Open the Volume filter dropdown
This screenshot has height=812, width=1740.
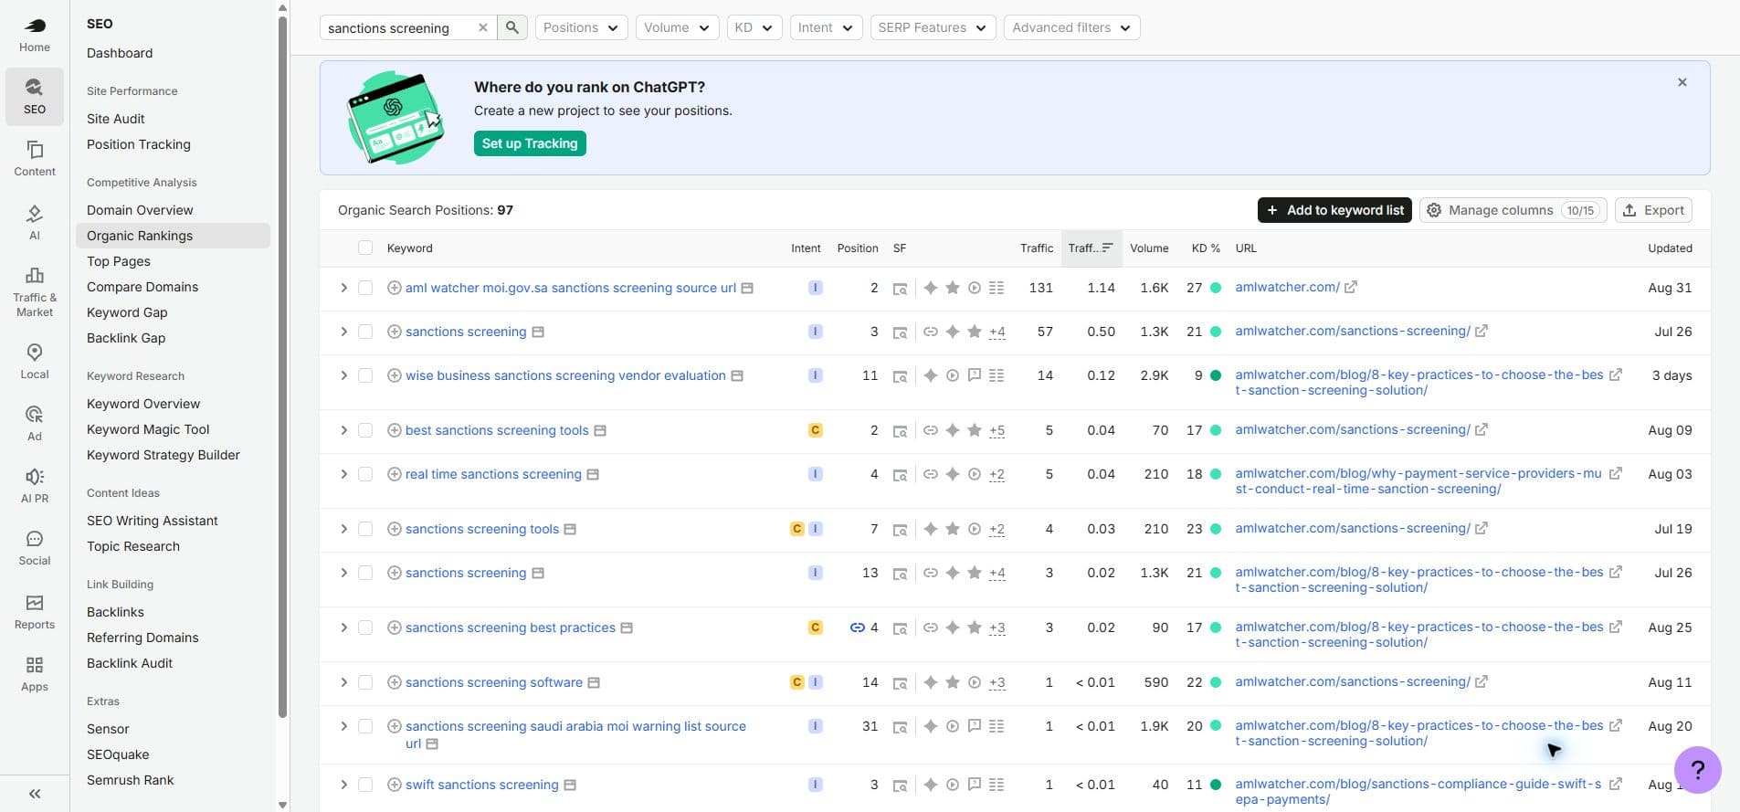point(677,27)
